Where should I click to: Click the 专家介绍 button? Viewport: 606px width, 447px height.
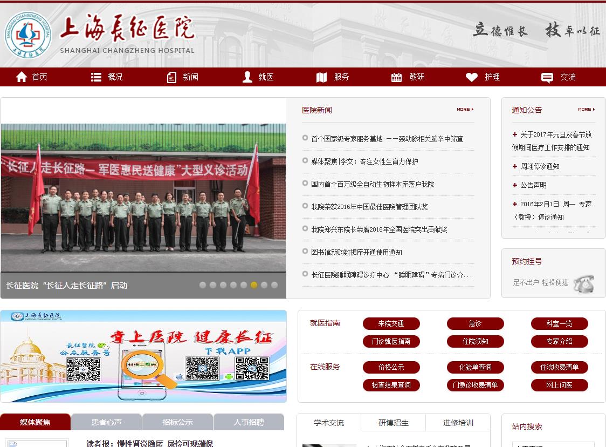[559, 341]
